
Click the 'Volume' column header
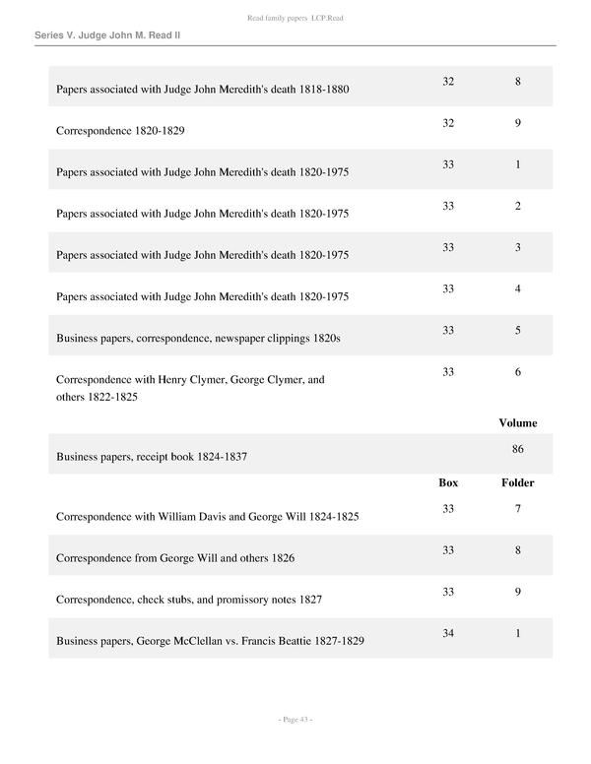[517, 423]
